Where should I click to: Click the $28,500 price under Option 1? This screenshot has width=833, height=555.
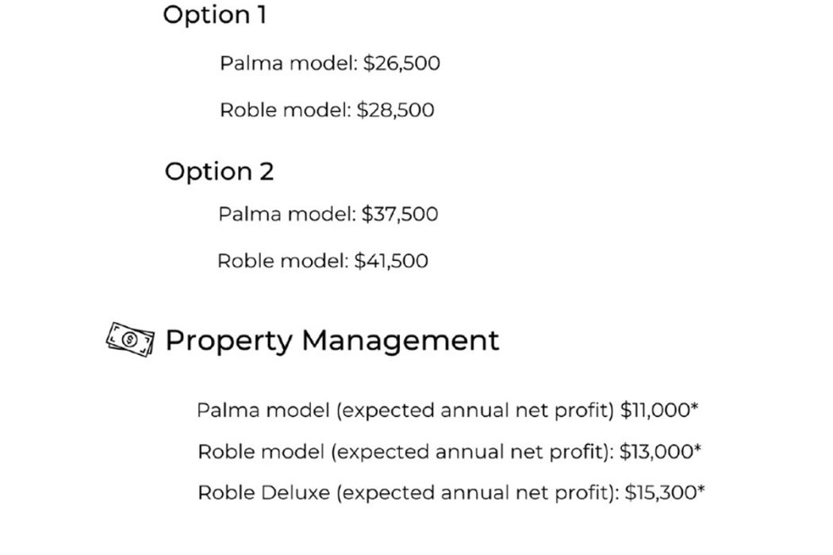coord(396,110)
